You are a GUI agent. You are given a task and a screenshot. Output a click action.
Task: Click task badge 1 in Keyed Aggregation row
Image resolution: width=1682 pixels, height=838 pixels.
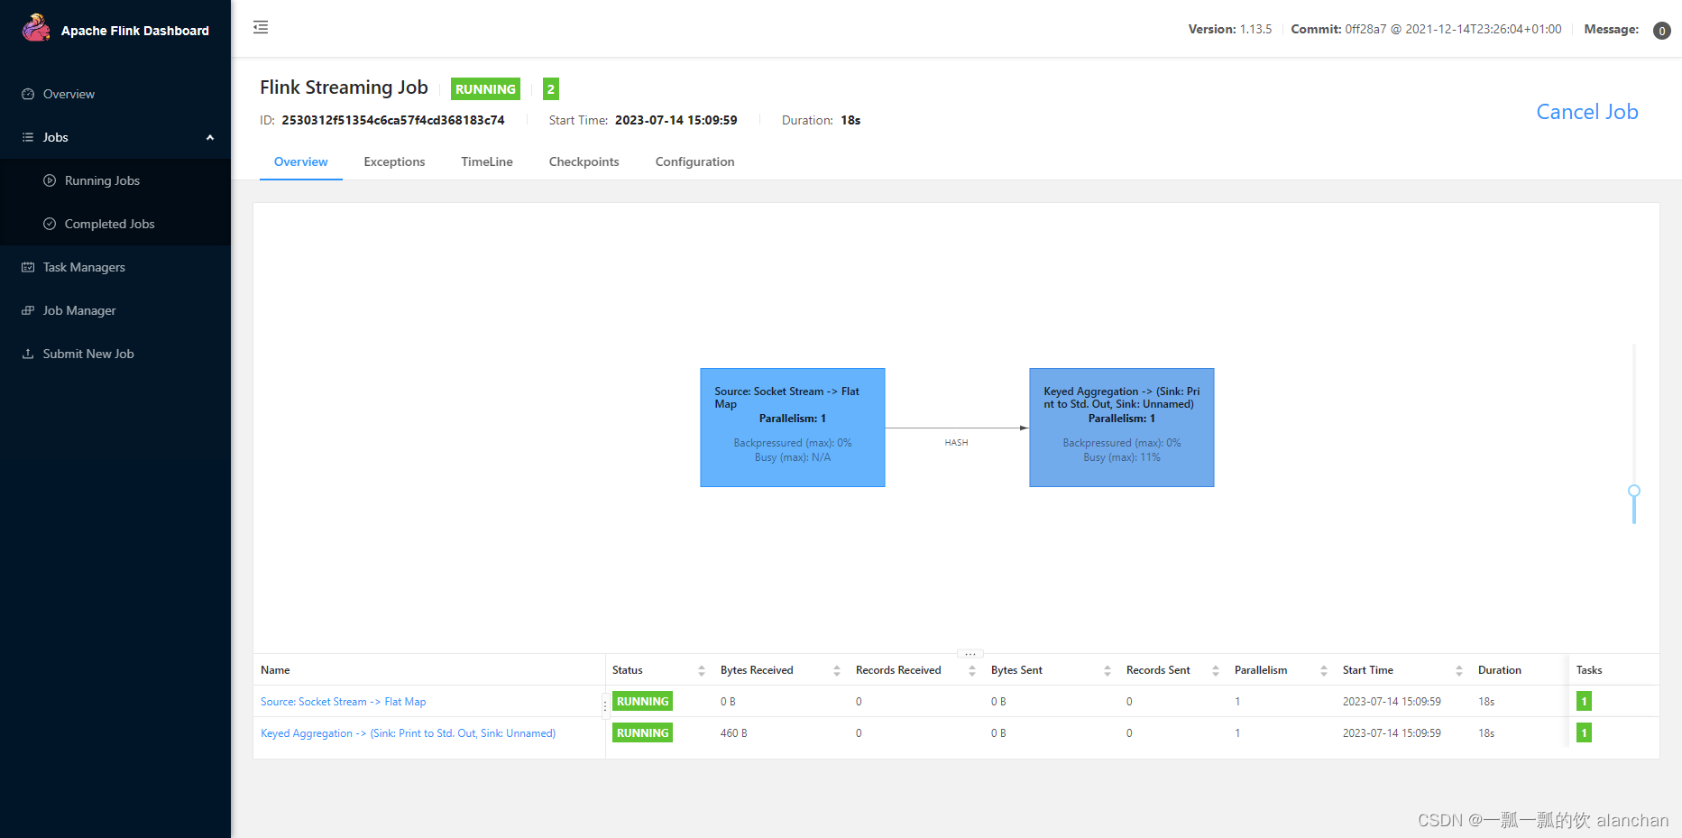(x=1584, y=732)
